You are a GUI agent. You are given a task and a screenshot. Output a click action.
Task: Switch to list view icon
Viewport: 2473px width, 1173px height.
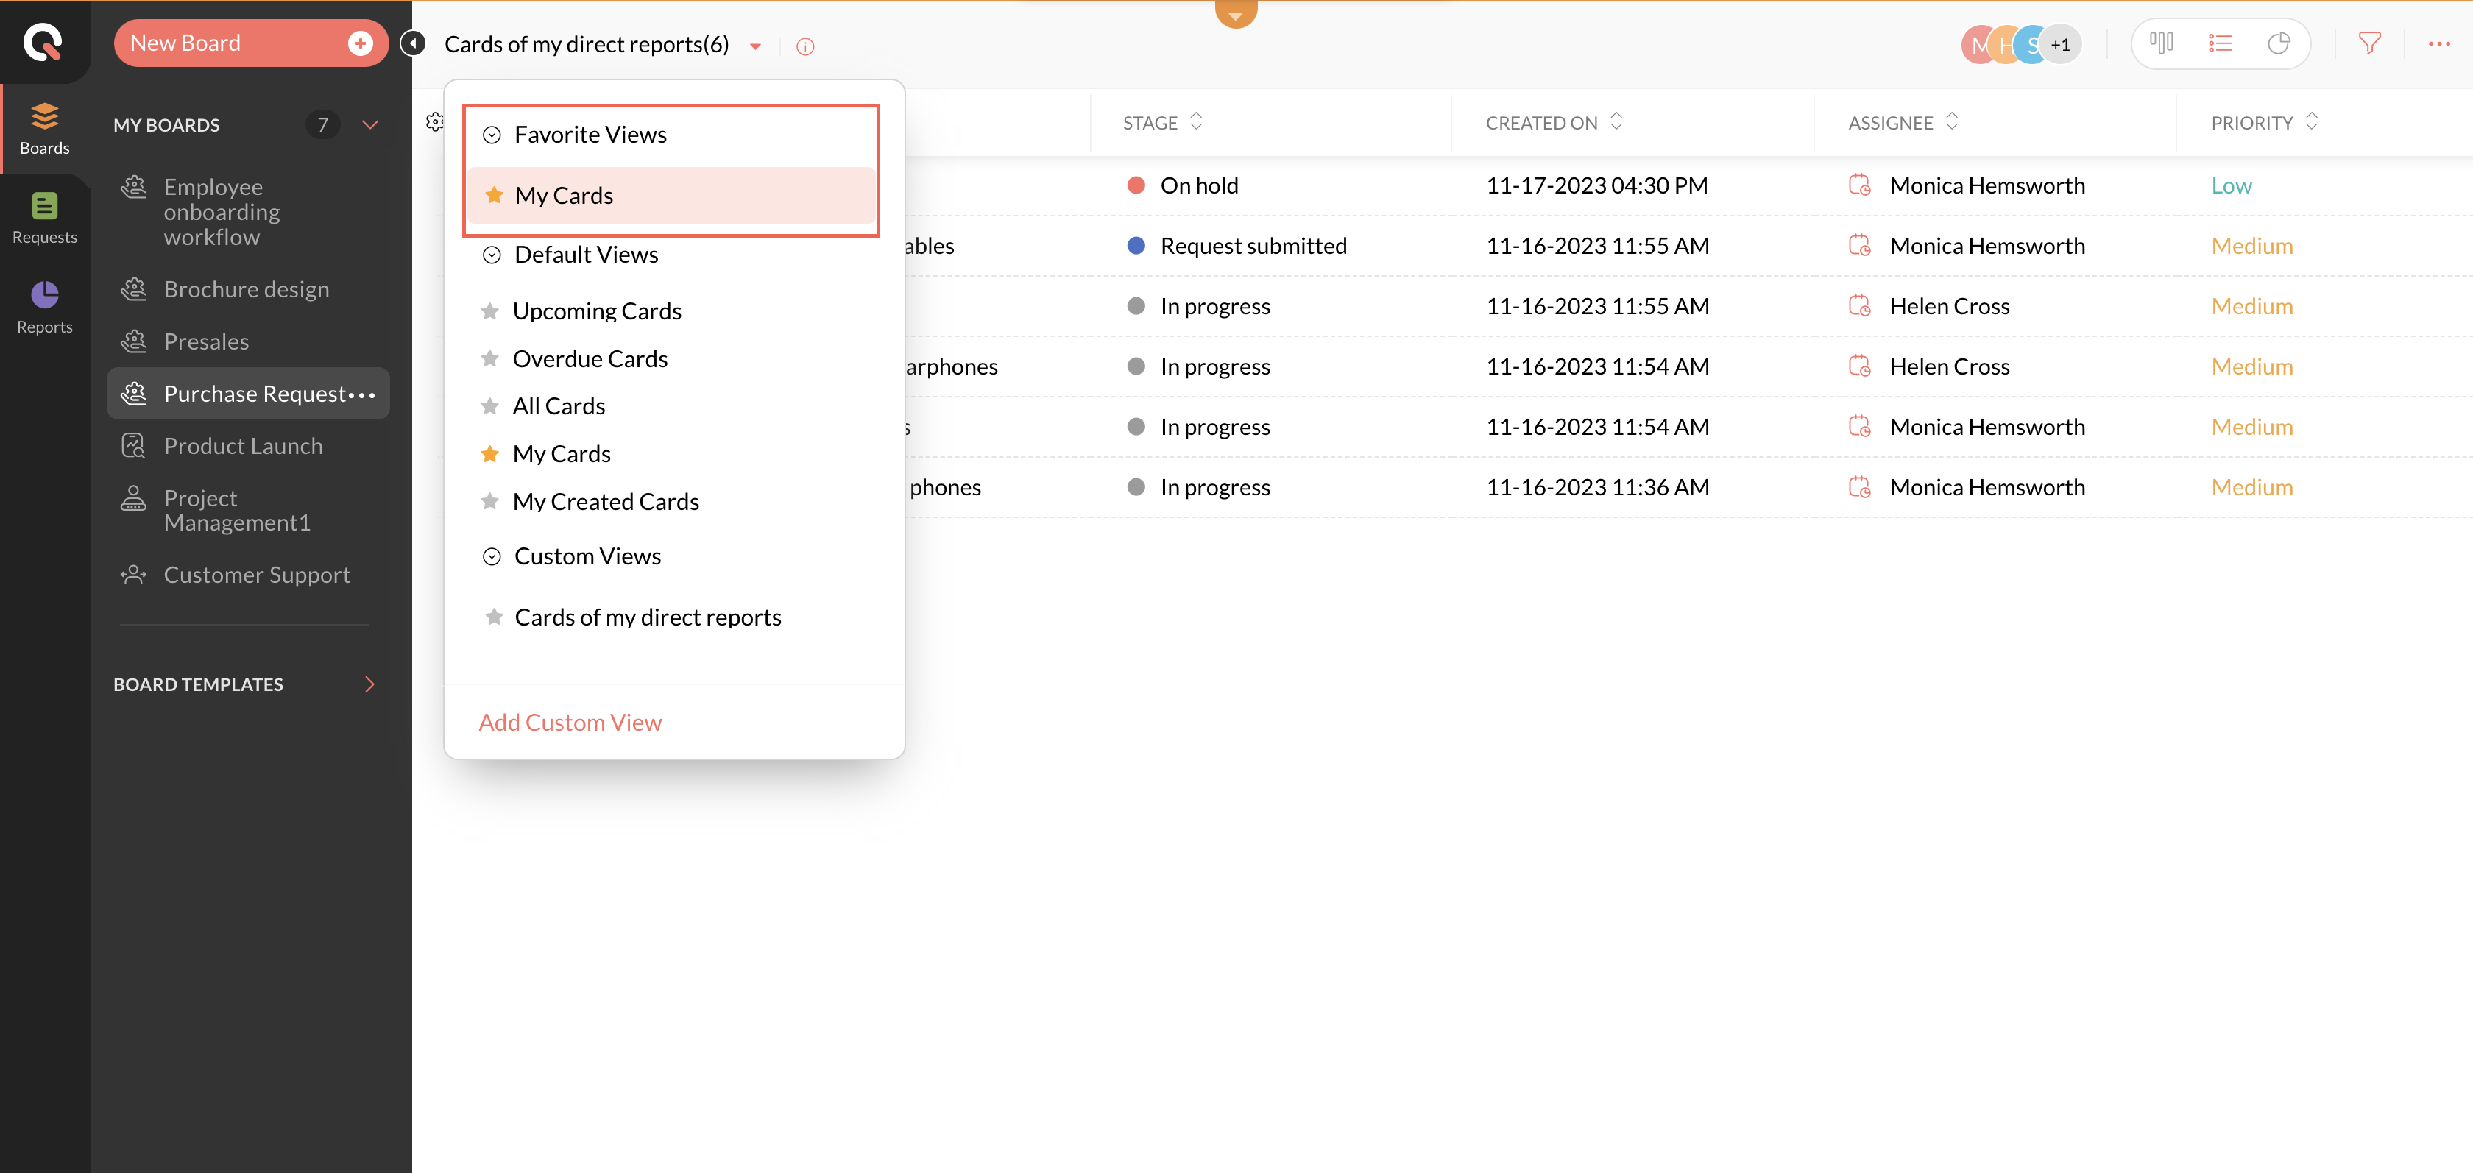[2220, 43]
